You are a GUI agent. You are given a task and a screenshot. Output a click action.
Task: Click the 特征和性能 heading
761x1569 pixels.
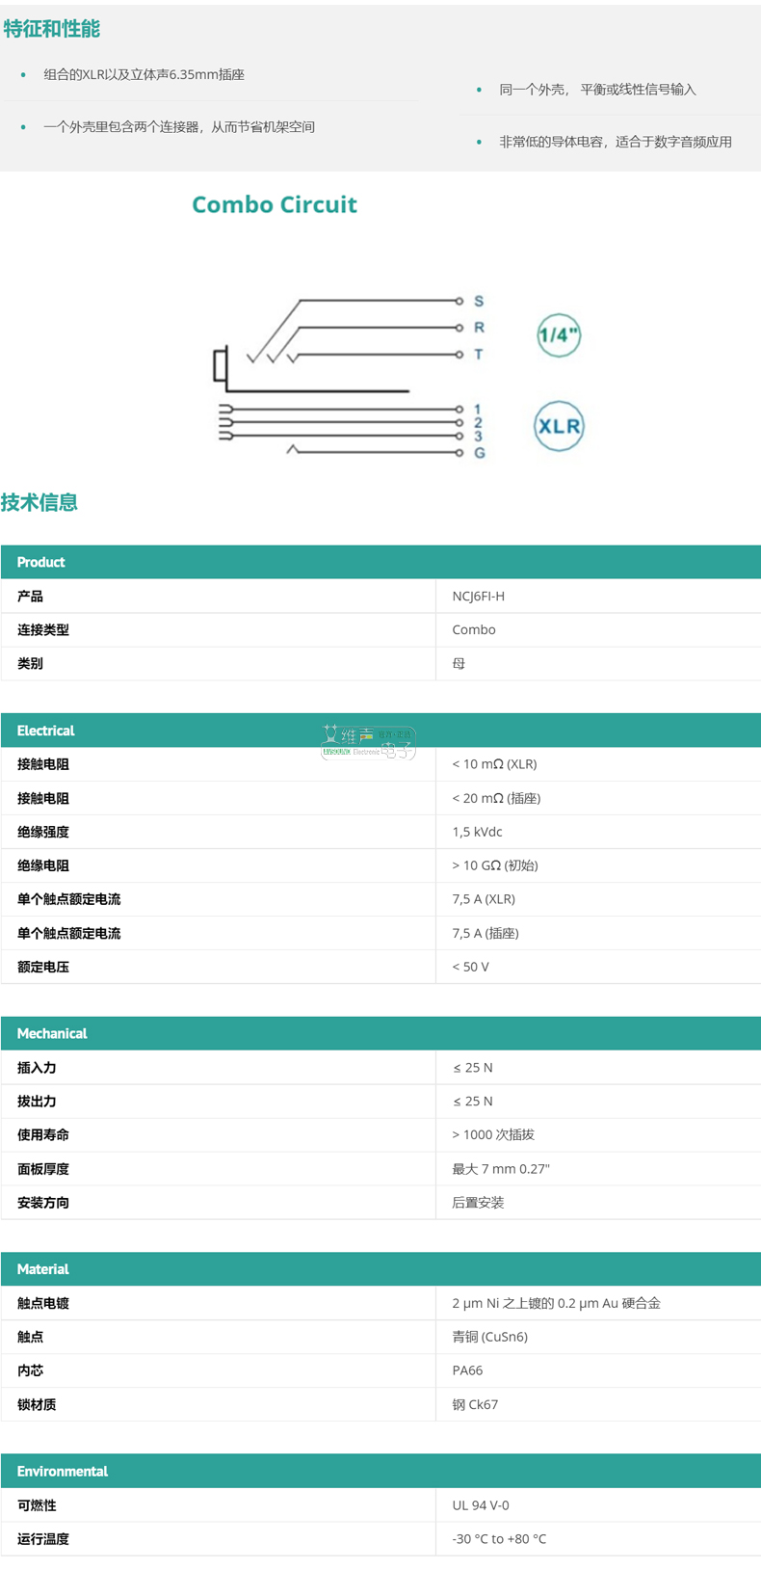point(52,29)
